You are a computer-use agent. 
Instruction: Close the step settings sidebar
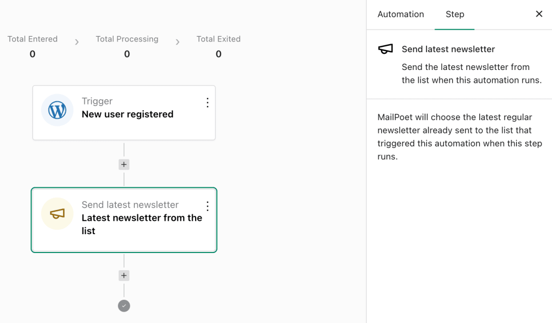click(539, 14)
